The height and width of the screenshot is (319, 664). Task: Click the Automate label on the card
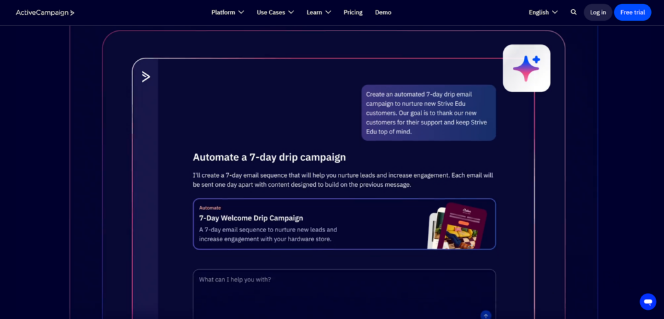(x=209, y=208)
